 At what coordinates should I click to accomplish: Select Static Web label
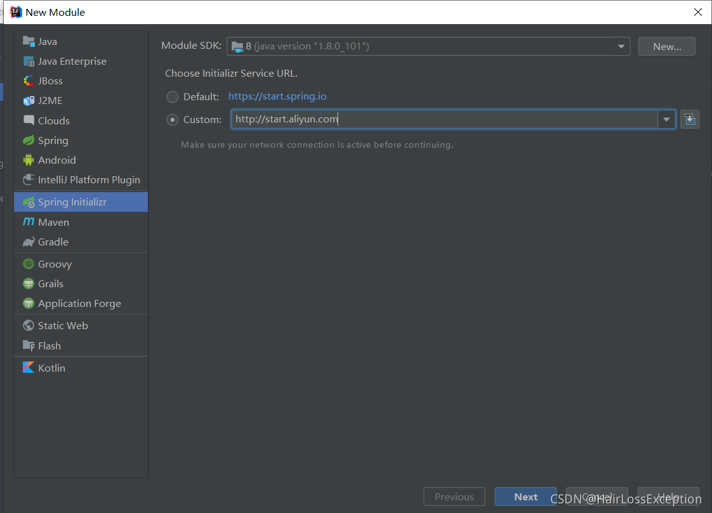click(63, 326)
